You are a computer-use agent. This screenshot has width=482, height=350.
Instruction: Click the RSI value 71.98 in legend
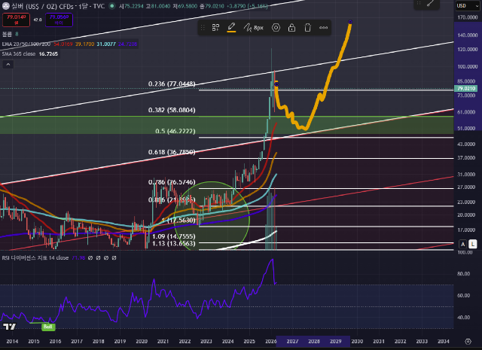point(78,258)
